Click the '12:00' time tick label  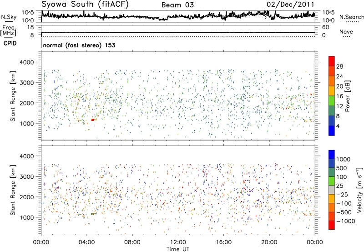[x=178, y=242]
